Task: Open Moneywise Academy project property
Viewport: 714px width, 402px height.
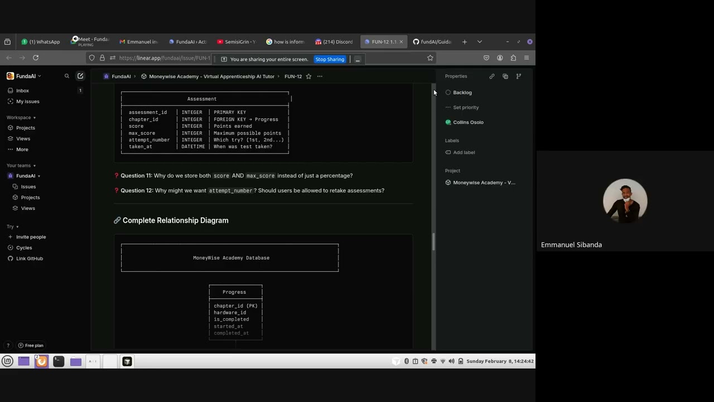Action: point(480,183)
